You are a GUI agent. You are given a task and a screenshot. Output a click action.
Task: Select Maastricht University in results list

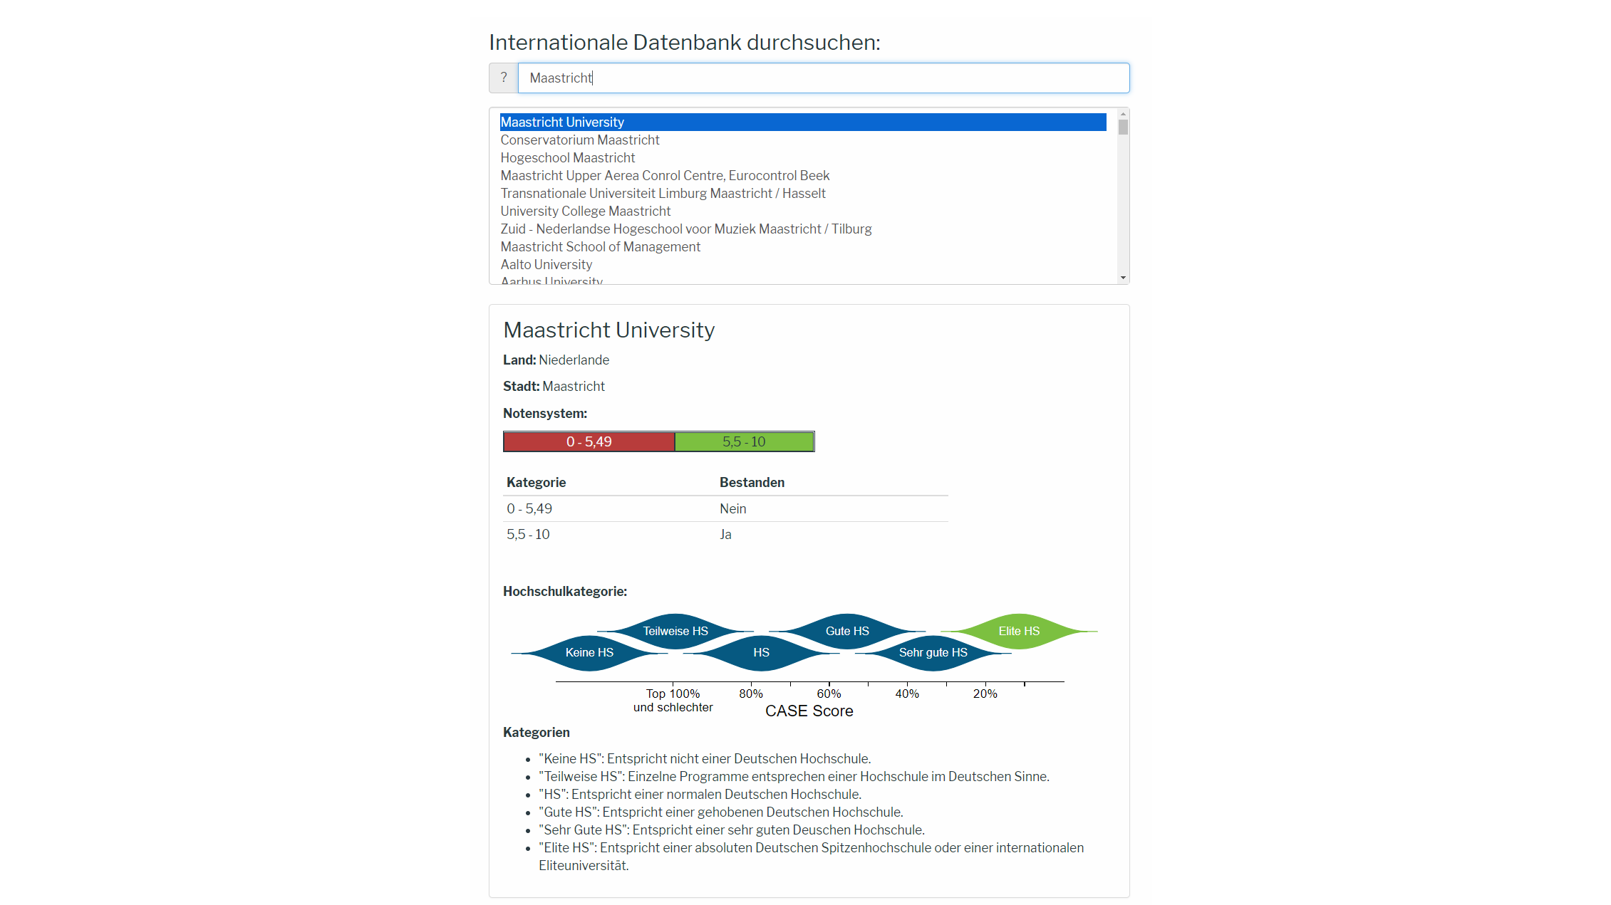click(x=803, y=122)
